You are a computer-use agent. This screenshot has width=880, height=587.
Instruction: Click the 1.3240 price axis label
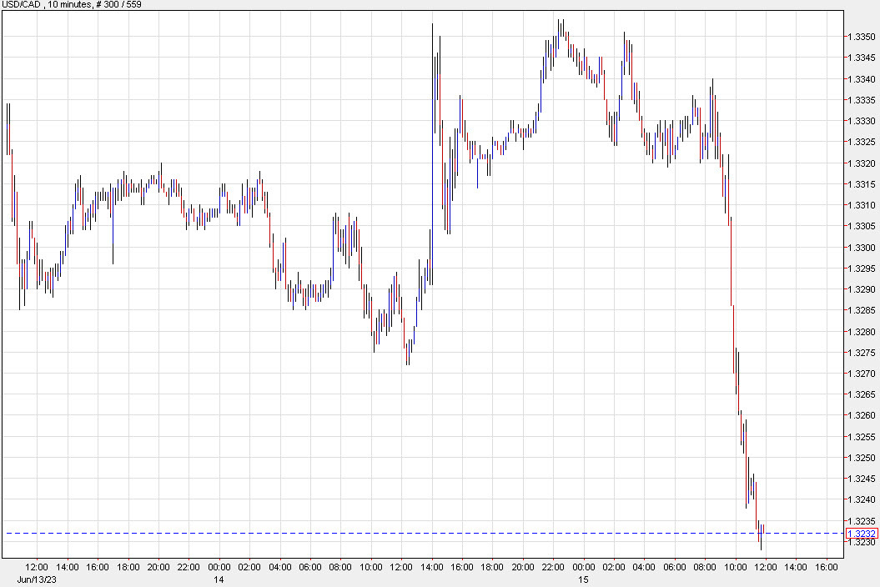click(862, 499)
